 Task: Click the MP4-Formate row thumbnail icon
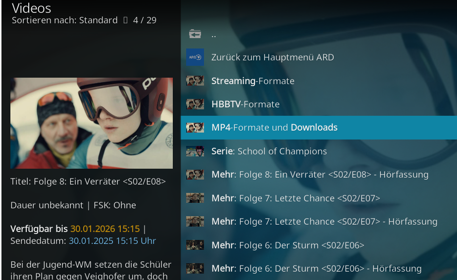(x=195, y=128)
